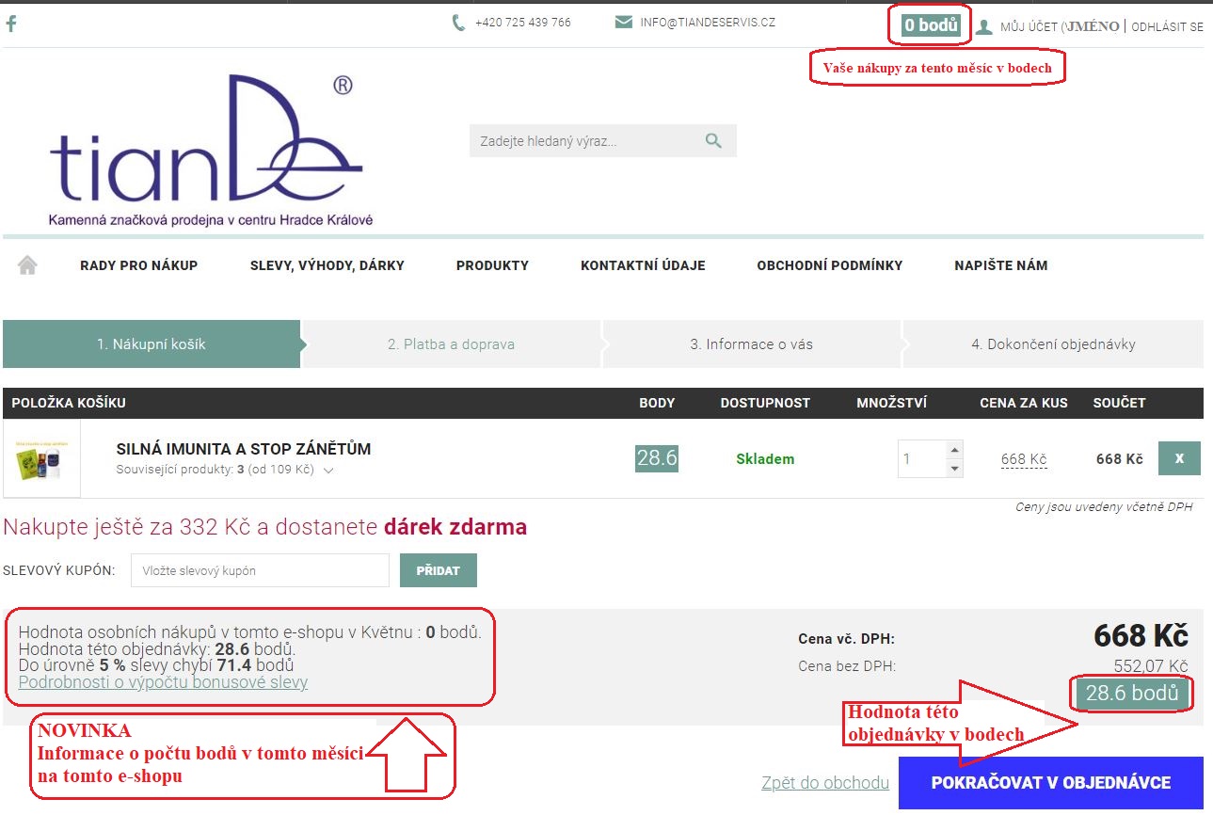This screenshot has width=1213, height=815.
Task: Click the INFO@TIANDESERVIS.CZ email link
Action: (x=708, y=23)
